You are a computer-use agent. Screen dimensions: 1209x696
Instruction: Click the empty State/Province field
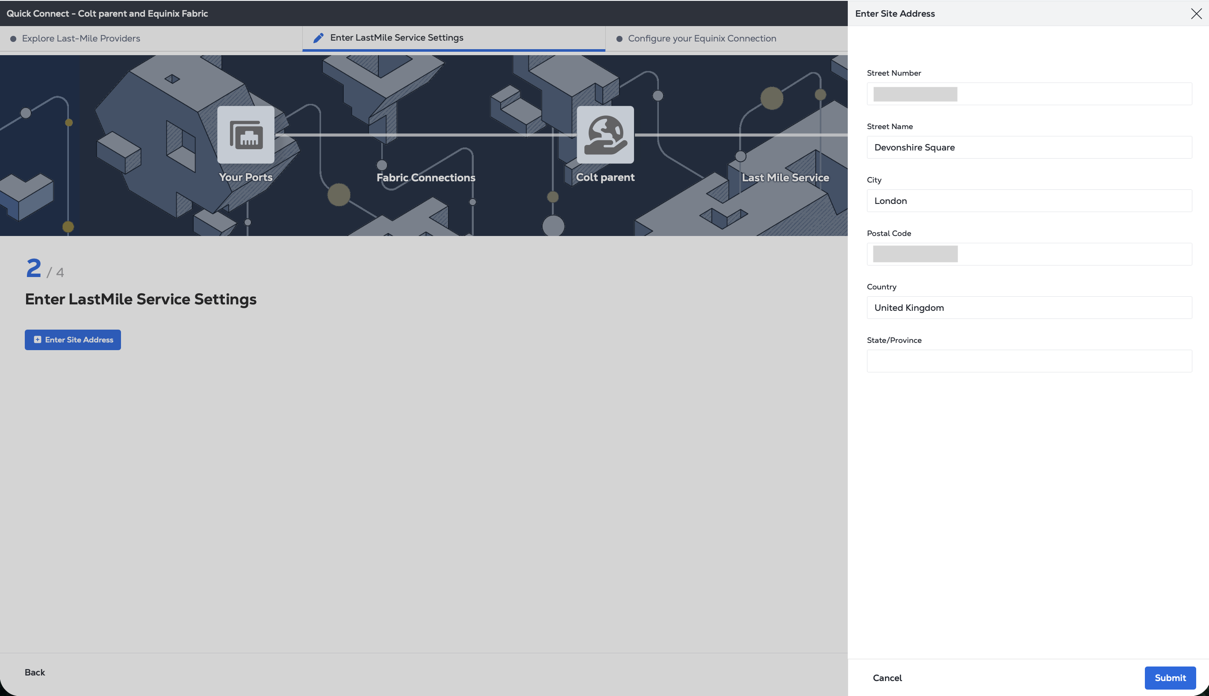(x=1029, y=361)
